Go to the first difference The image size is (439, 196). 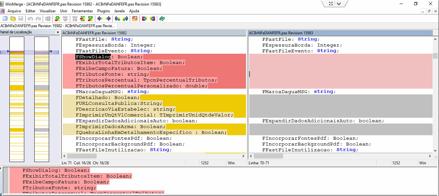(75, 18)
